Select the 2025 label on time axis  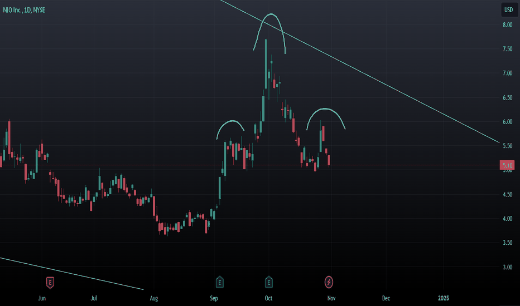coord(444,298)
